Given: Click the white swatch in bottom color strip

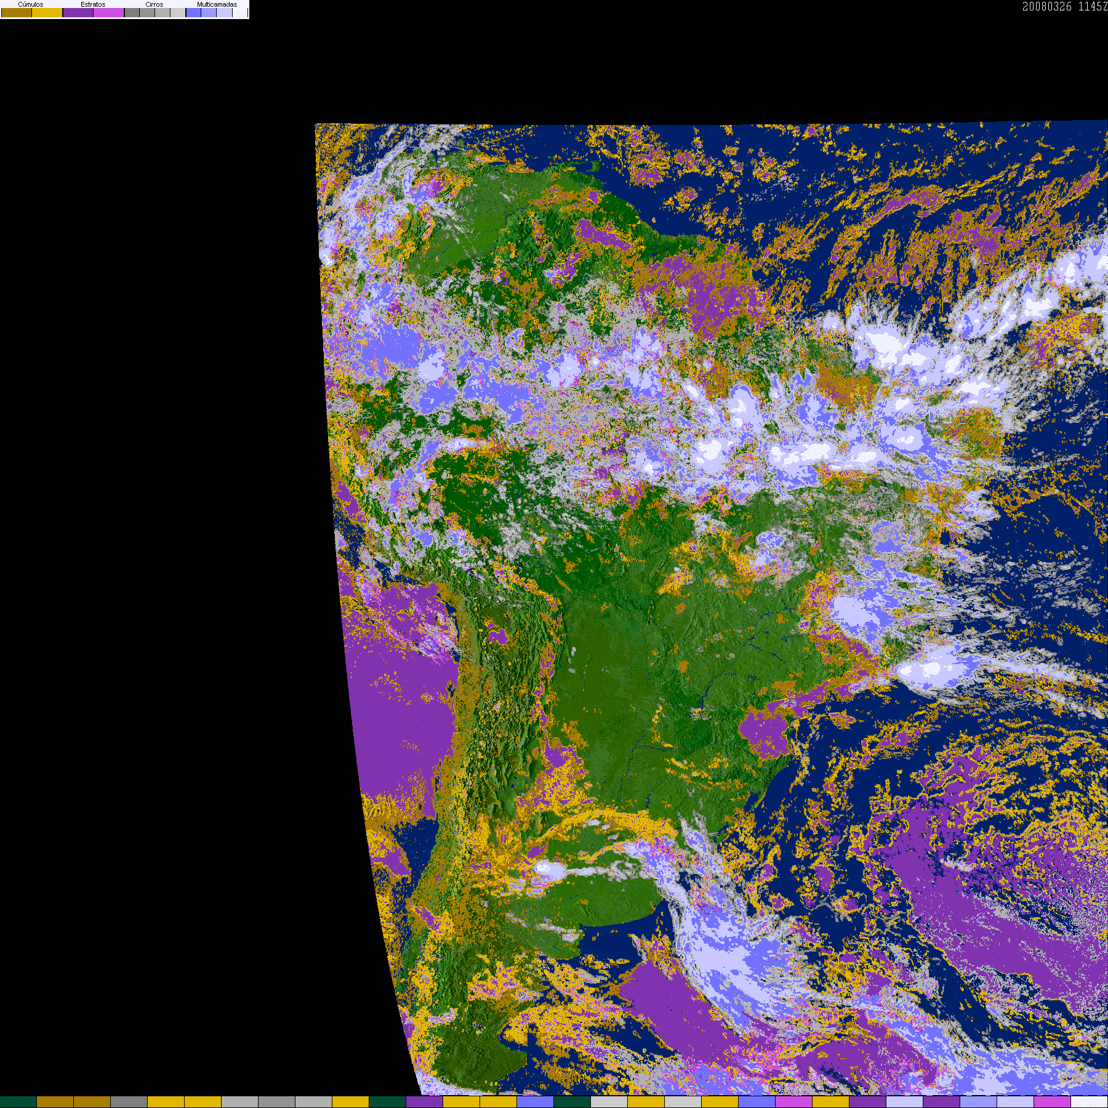Looking at the screenshot, I should tap(1090, 1102).
